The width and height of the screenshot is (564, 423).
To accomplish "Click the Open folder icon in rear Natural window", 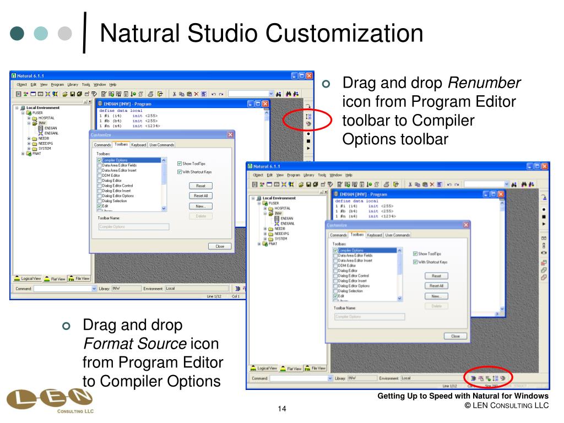I will [x=65, y=94].
